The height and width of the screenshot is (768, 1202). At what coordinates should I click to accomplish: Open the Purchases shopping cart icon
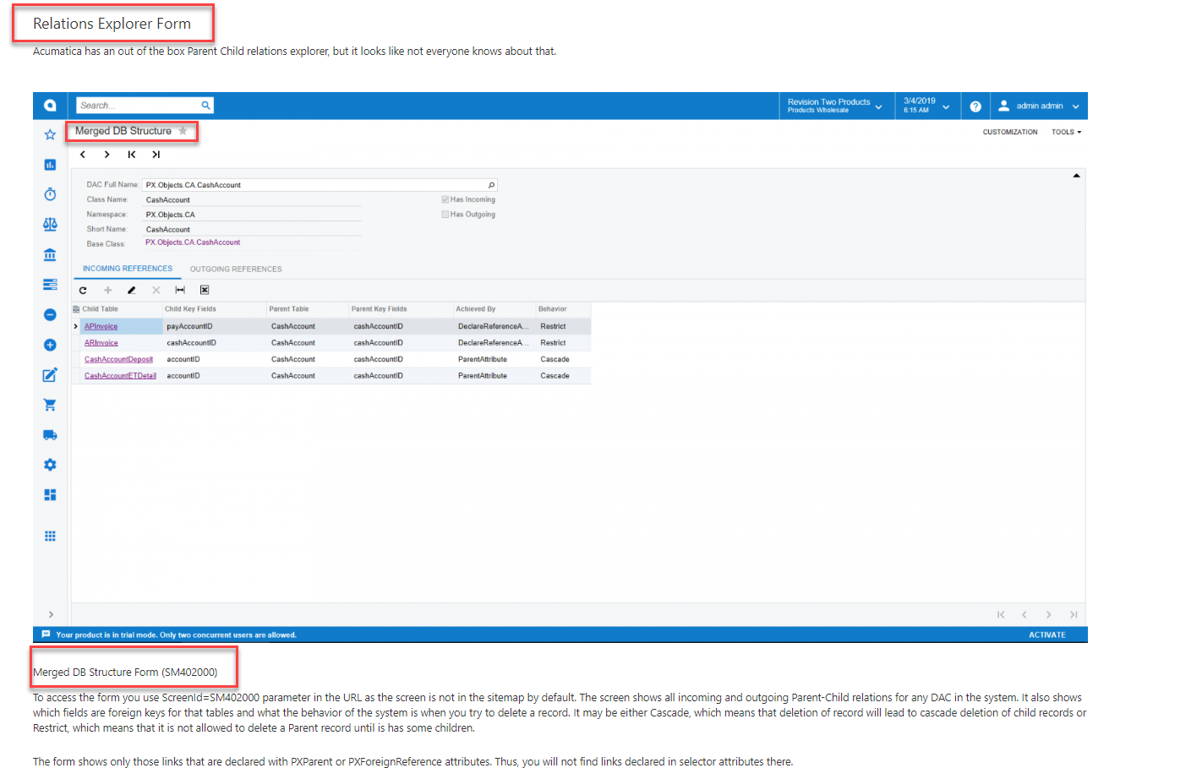(50, 405)
